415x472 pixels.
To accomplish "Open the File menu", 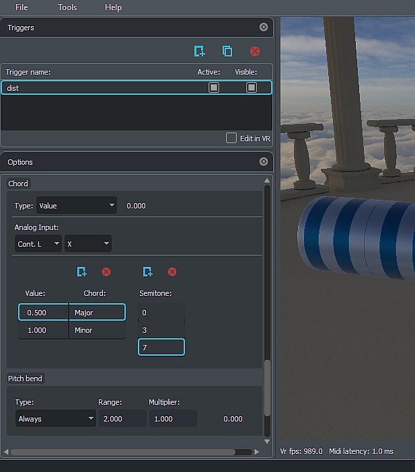I will [22, 7].
